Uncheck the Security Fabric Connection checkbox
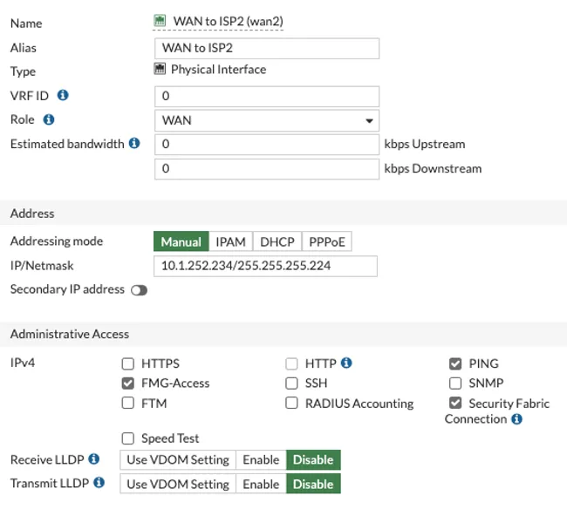567x509 pixels. coord(455,403)
